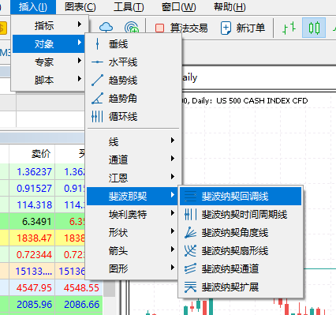Open the 帮助(H) menu
The width and height of the screenshot is (336, 315).
(230, 7)
